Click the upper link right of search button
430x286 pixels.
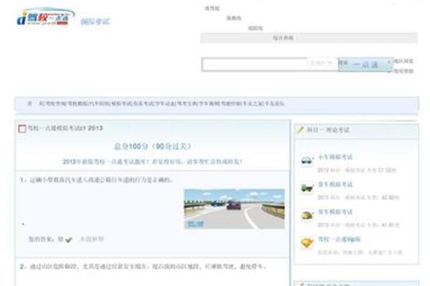point(403,61)
